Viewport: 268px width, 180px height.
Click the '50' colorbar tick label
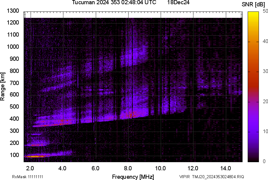(265, 11)
